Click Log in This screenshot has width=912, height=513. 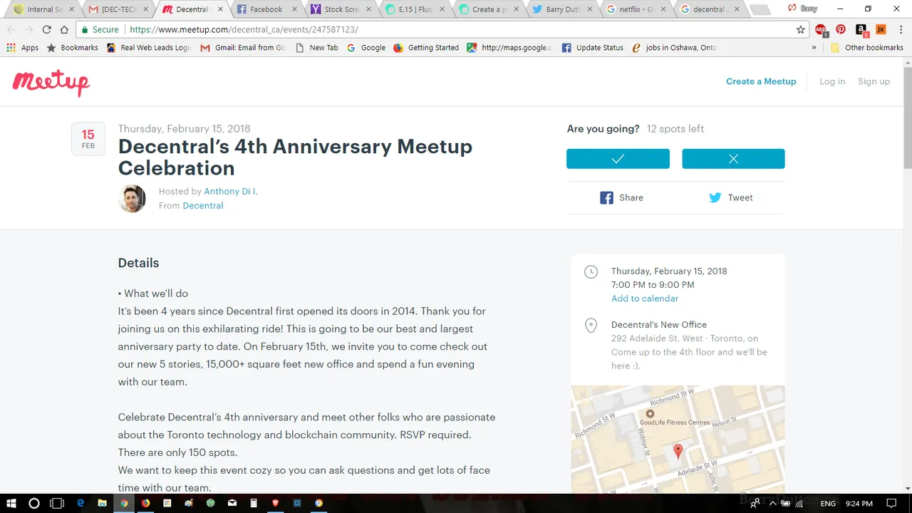click(832, 81)
